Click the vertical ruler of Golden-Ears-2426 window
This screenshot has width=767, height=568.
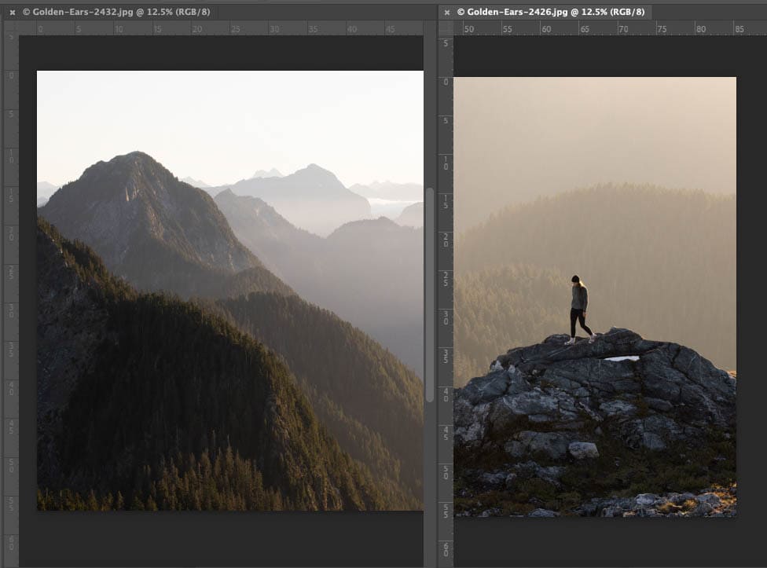(446, 301)
